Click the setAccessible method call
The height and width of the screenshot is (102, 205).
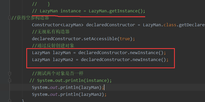[100, 39]
